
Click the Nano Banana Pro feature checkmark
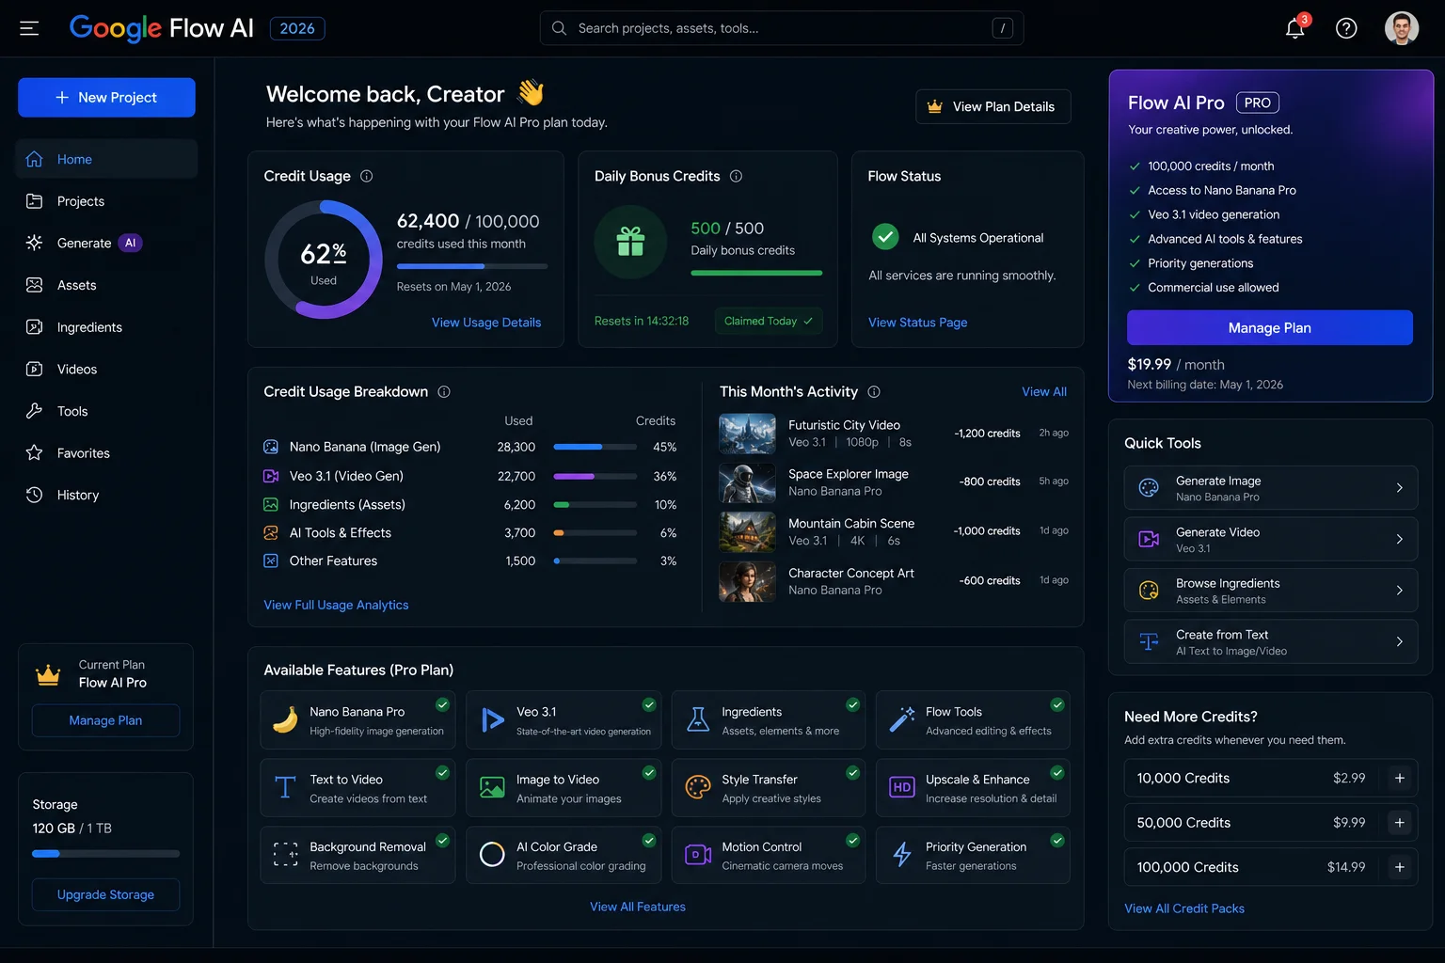(x=442, y=705)
